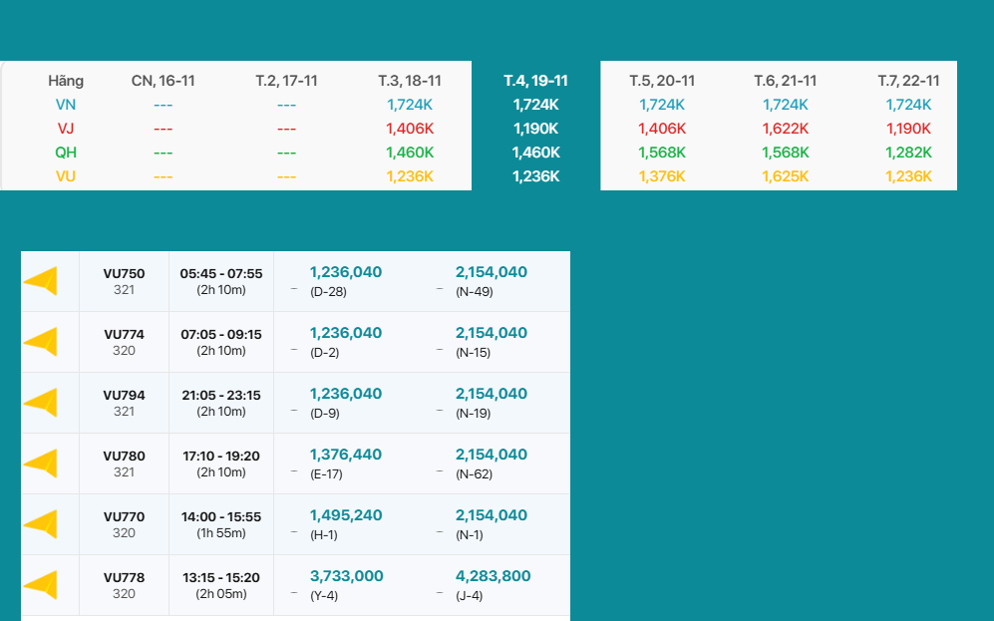994x621 pixels.
Task: Click the VN airline row label
Action: tap(66, 105)
